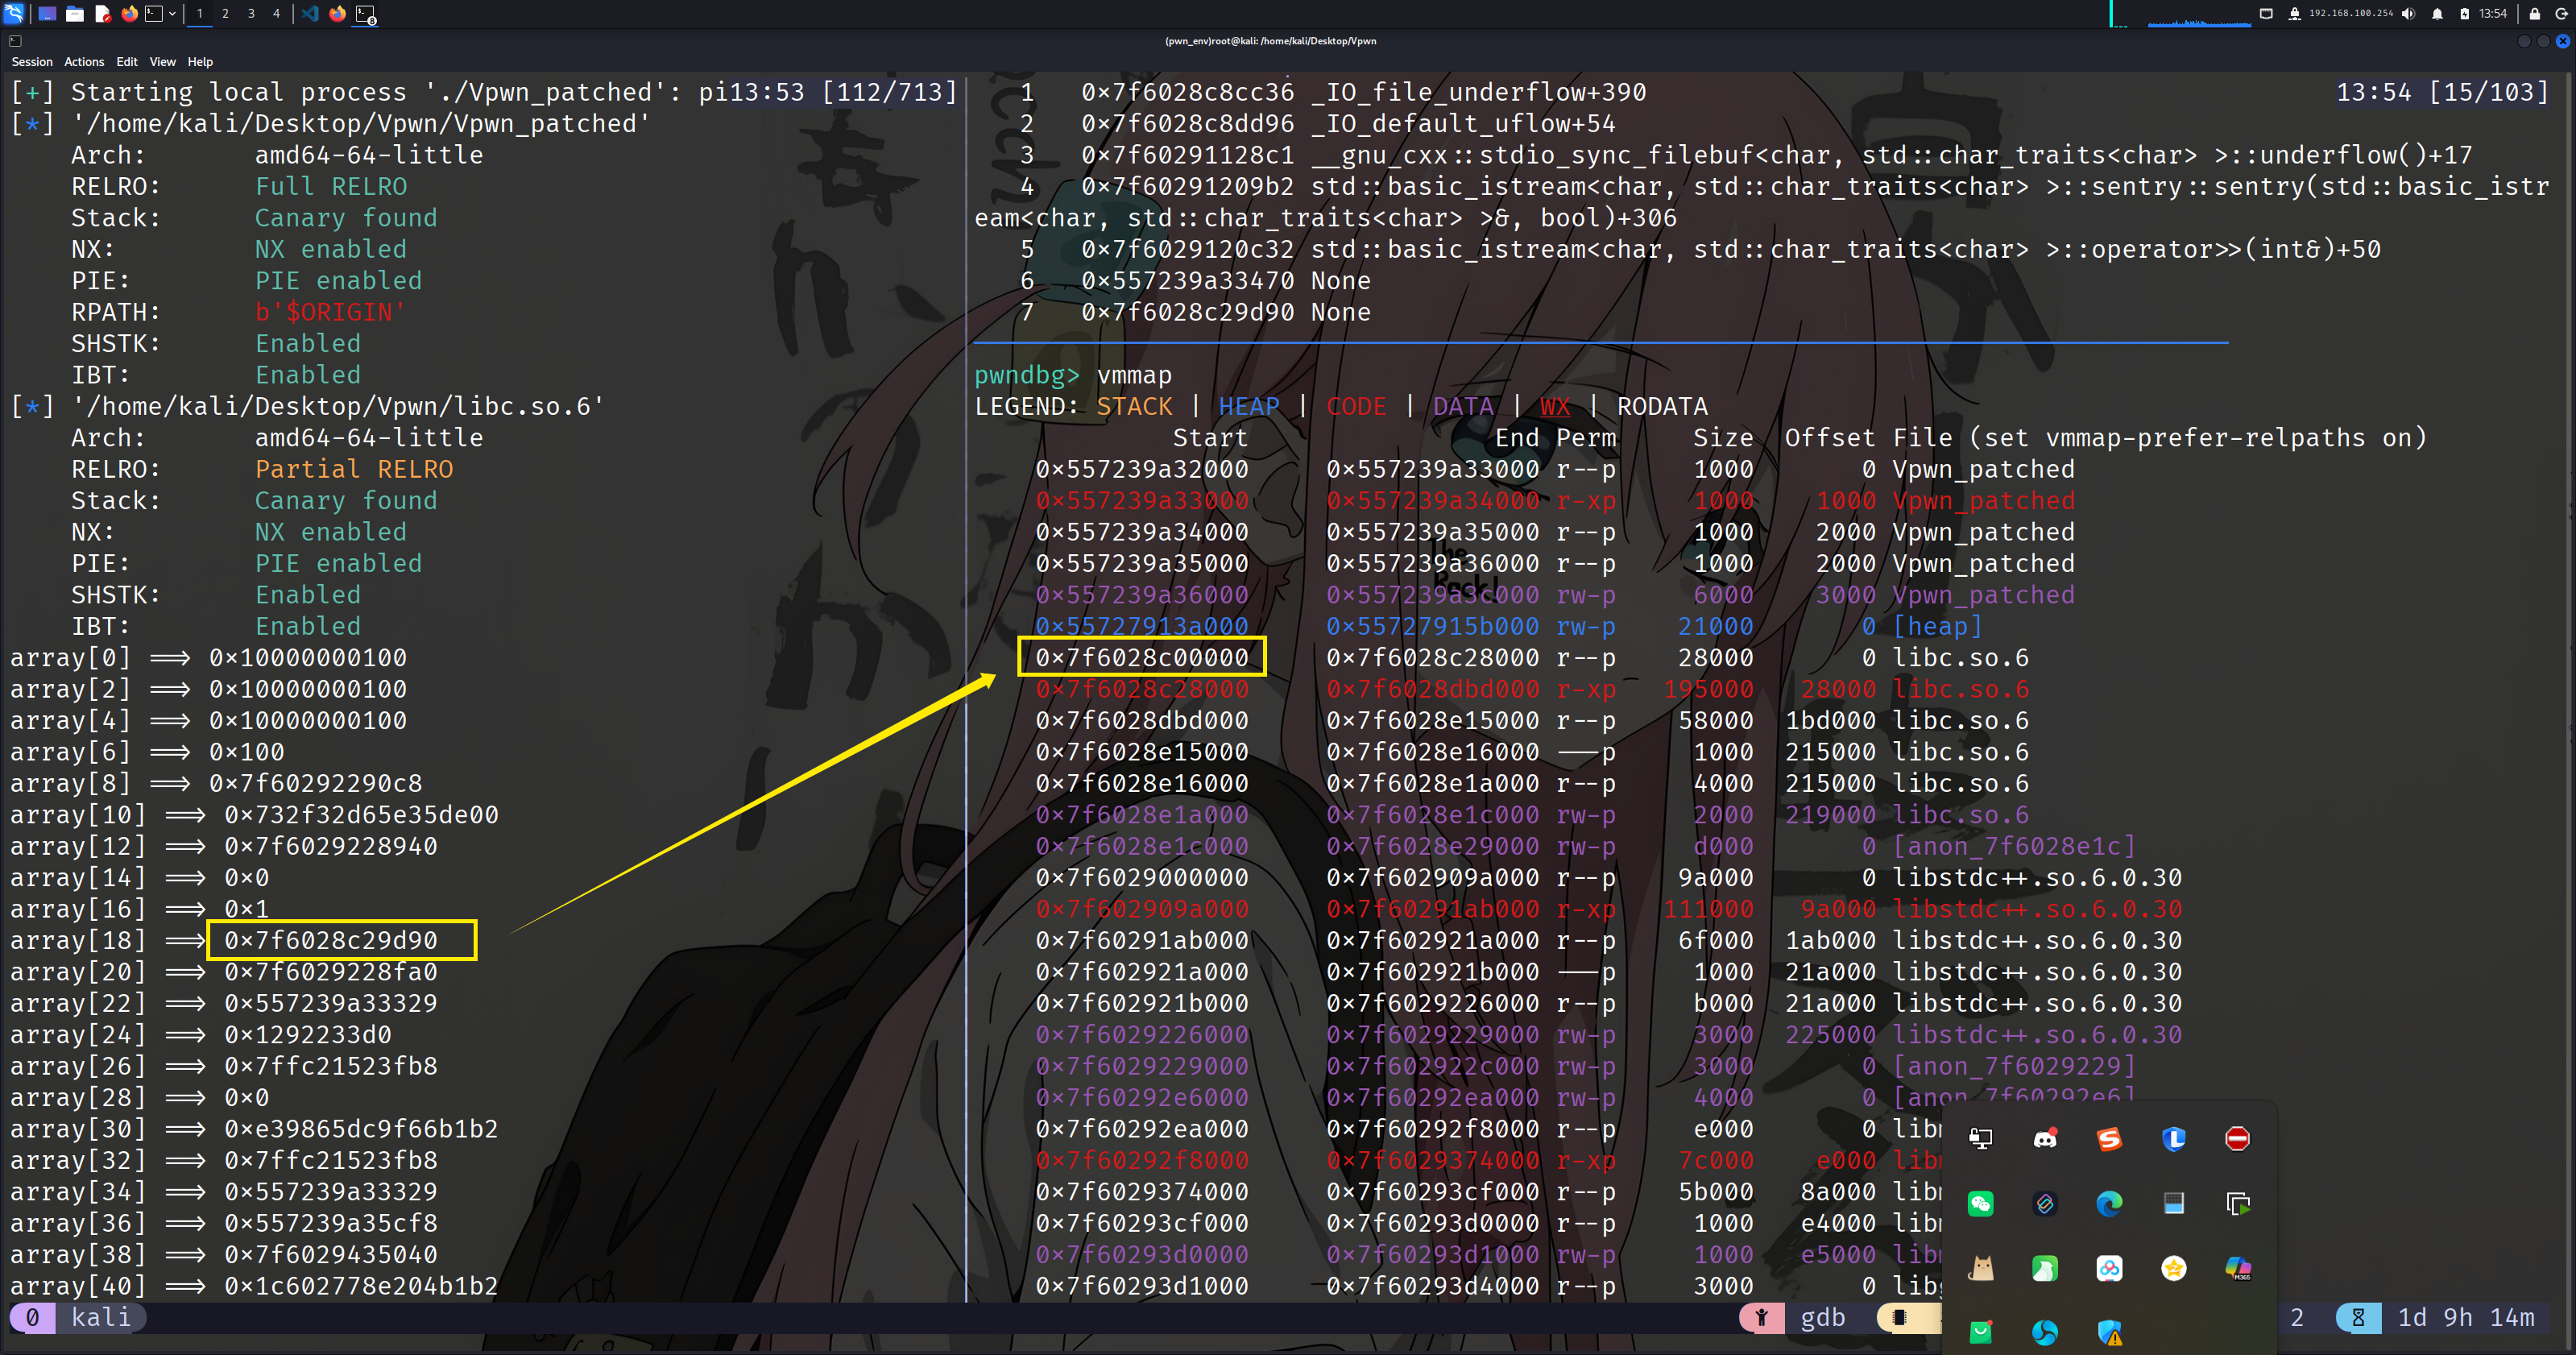Click the Sogou input icon in tray popup
This screenshot has width=2576, height=1355.
[x=2109, y=1139]
